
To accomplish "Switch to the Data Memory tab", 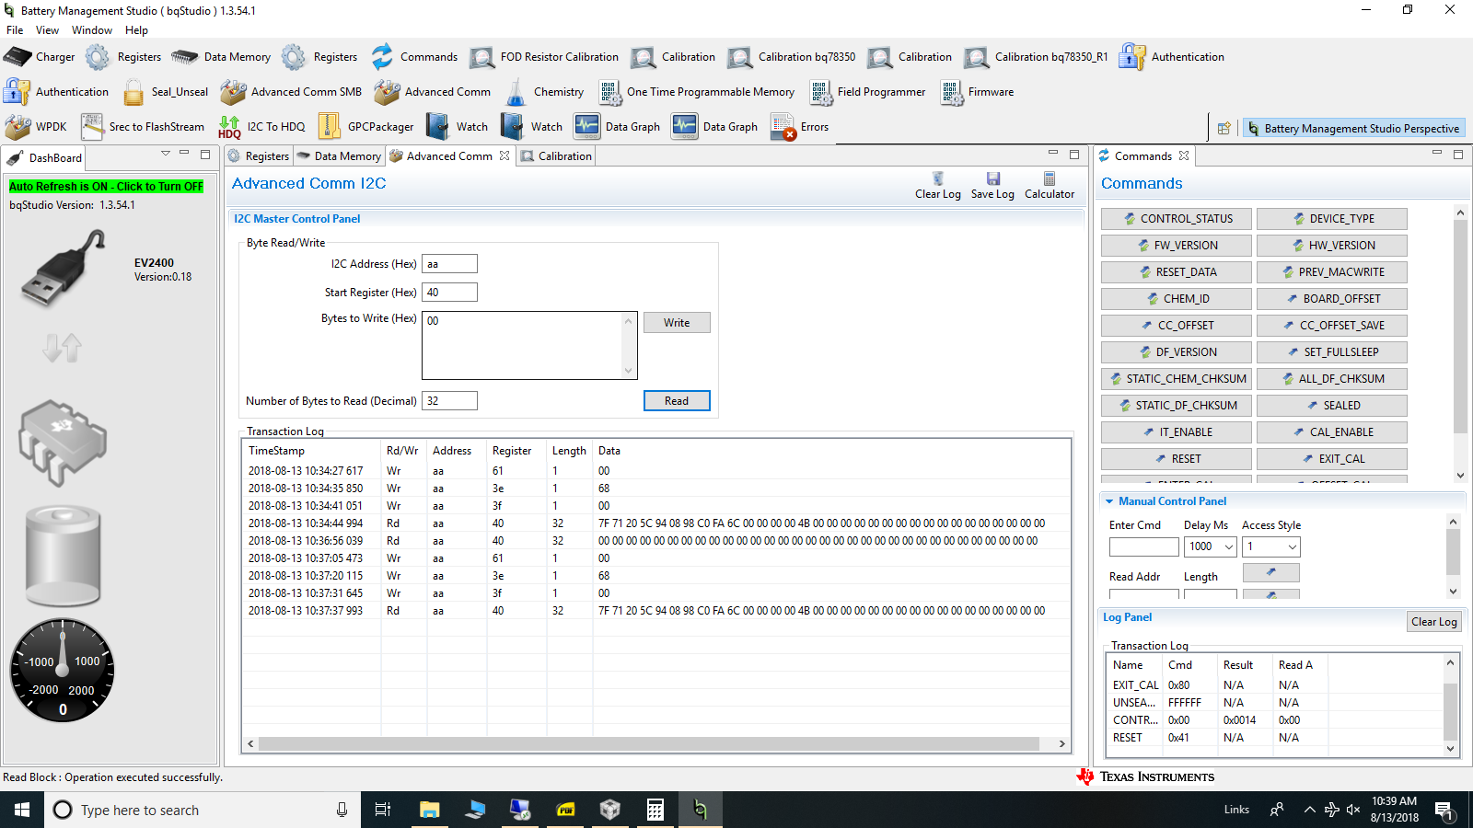I will click(339, 156).
